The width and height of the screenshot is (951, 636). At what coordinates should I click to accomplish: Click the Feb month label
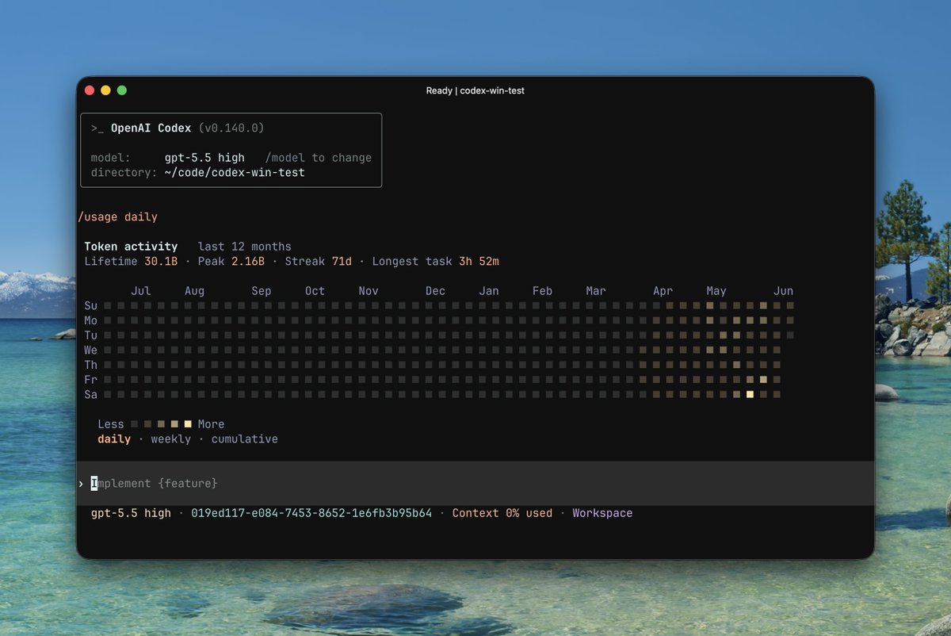coord(542,291)
